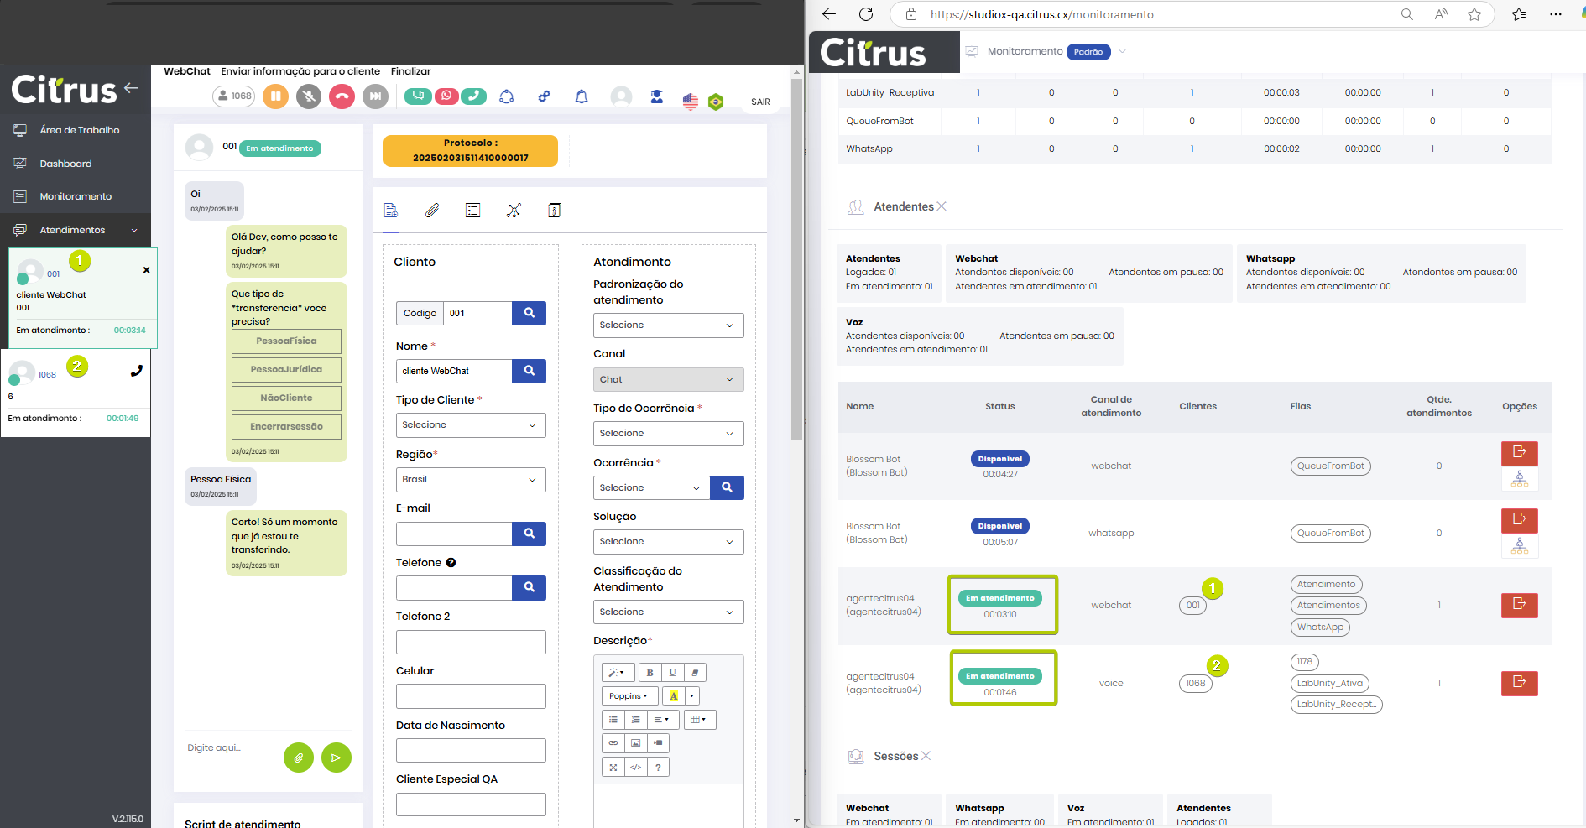Open Monitoramento in the left sidebar
The image size is (1586, 828).
(76, 196)
